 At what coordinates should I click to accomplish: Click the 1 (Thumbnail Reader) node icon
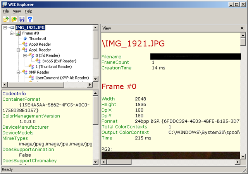click(x=31, y=66)
